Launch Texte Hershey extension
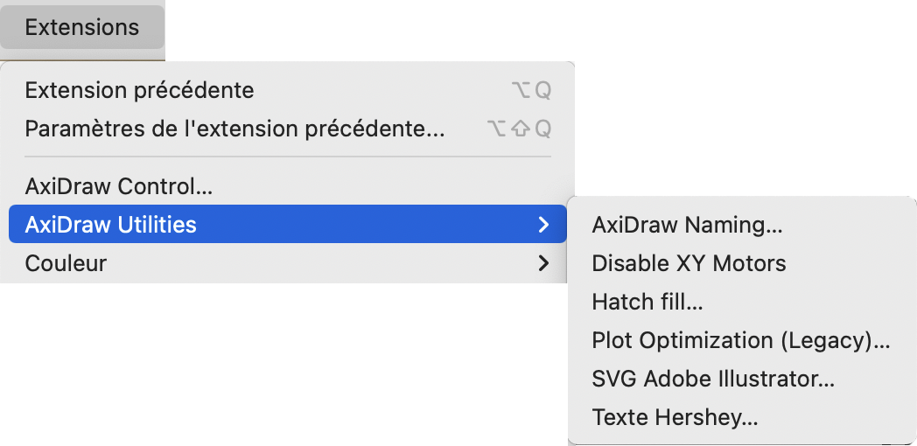Viewport: 917px width, 446px height. [675, 417]
